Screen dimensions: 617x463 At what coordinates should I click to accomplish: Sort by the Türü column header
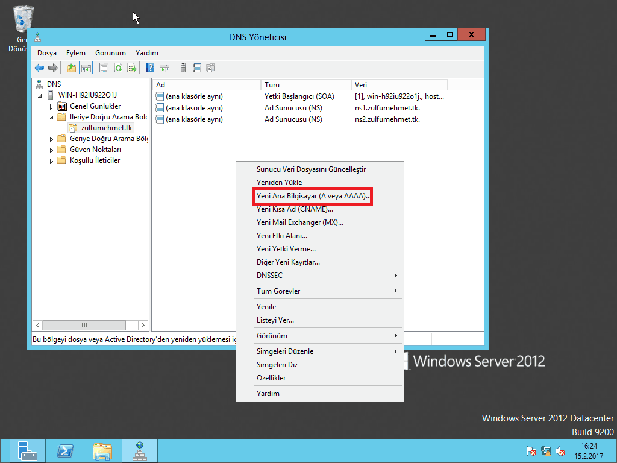point(305,84)
